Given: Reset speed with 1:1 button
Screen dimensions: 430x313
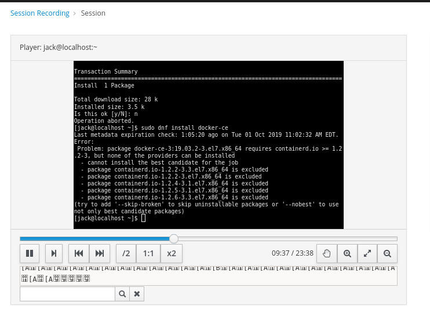Looking at the screenshot, I should pyautogui.click(x=148, y=253).
